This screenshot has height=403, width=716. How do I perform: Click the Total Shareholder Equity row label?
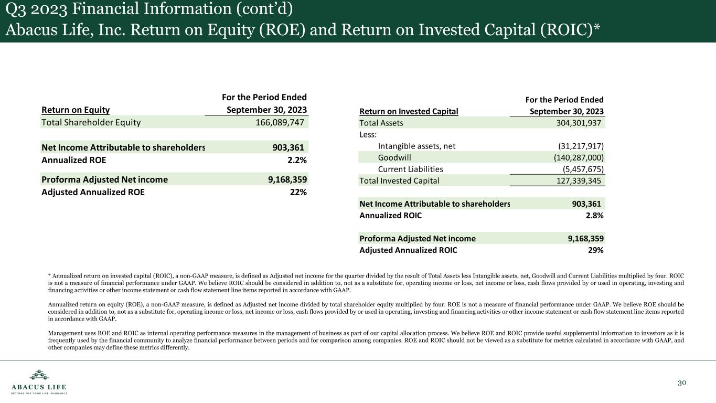91,122
